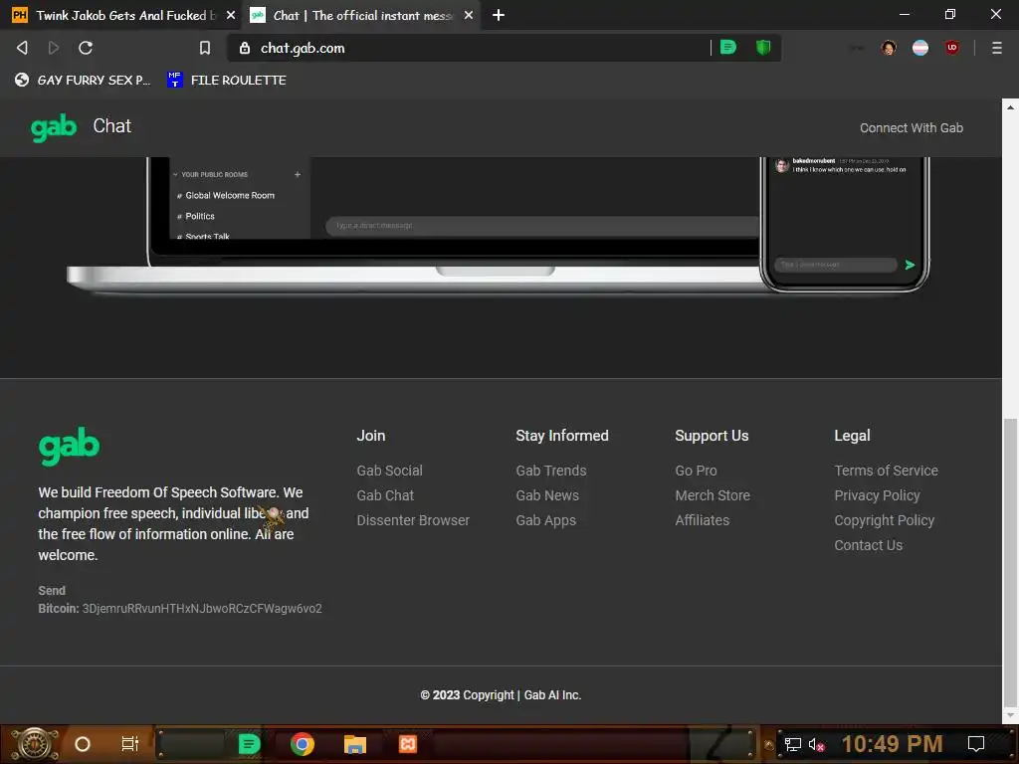Open Cortana circle search icon in taskbar
Screen dimensions: 1019x764
click(x=83, y=744)
